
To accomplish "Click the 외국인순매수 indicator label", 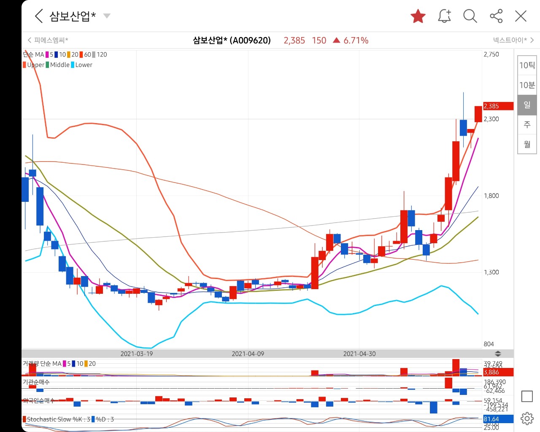I will point(38,400).
